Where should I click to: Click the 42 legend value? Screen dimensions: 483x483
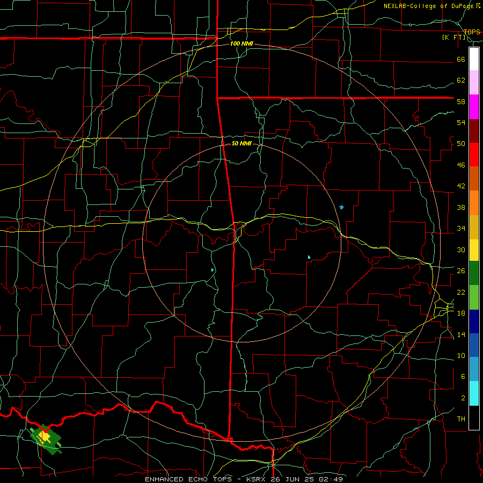click(x=461, y=186)
